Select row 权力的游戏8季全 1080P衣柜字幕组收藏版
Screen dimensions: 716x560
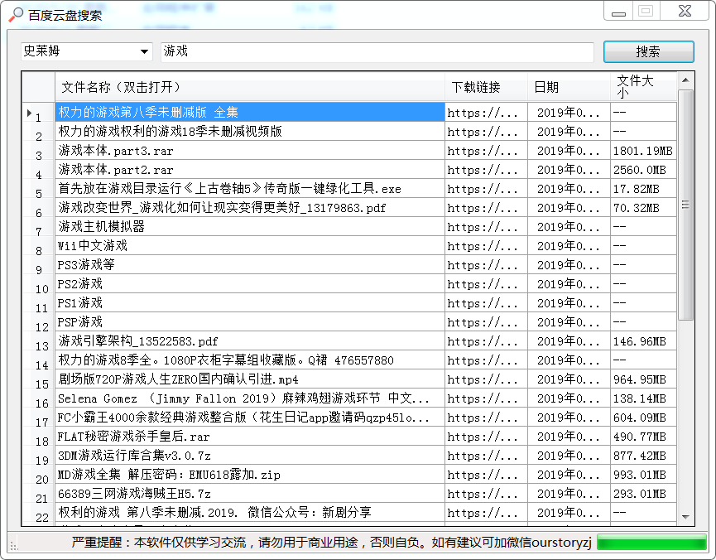click(x=250, y=360)
